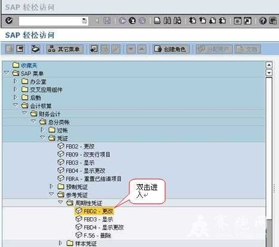Image resolution: width=279 pixels, height=247 pixels.
Task: Click the Customize local layout icon
Action: [273, 21]
